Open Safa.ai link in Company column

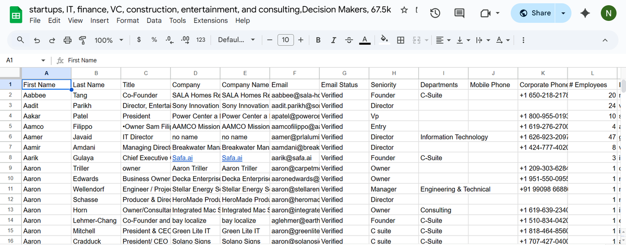tap(184, 158)
